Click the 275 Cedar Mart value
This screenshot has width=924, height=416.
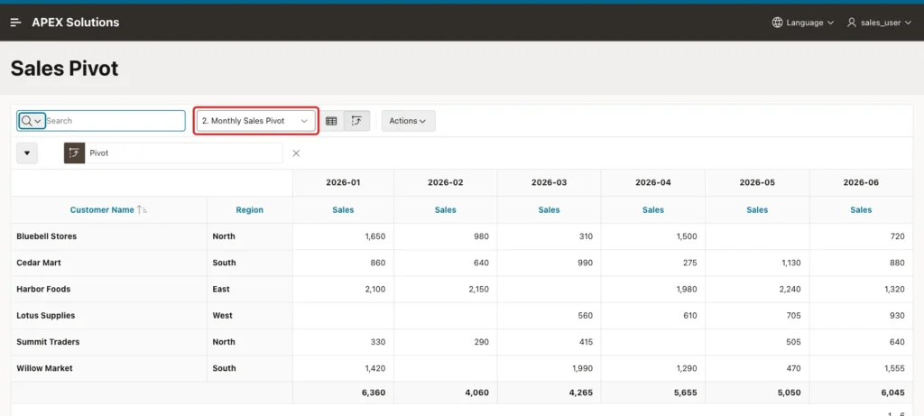point(689,263)
